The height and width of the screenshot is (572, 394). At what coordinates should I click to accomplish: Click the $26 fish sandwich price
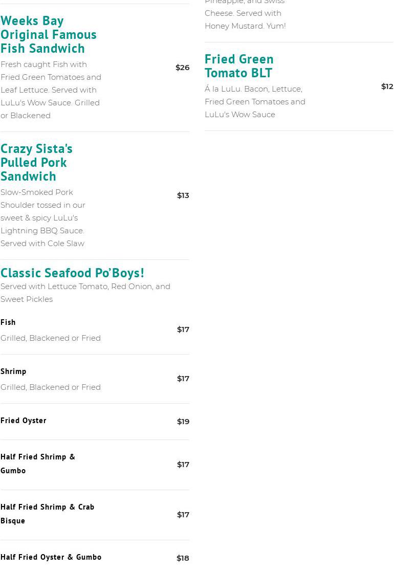(x=182, y=68)
